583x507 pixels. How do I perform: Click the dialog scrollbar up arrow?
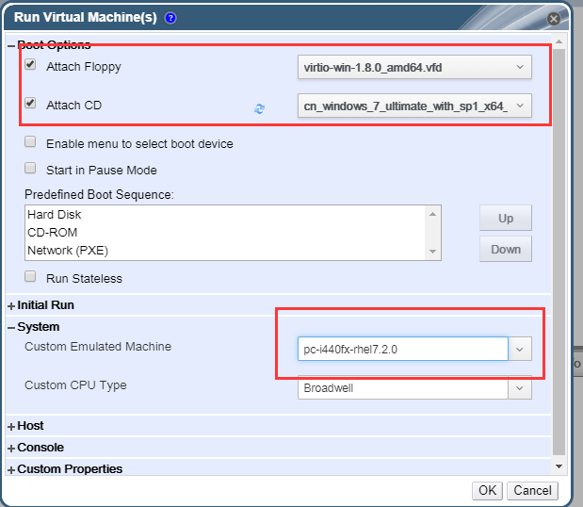pyautogui.click(x=559, y=41)
